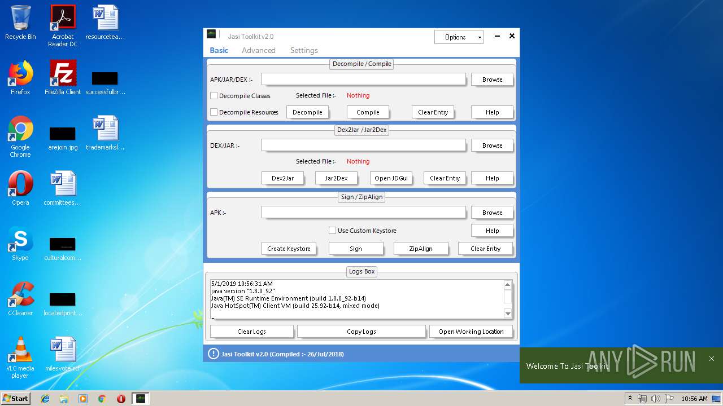Launch Google Chrome desktop shortcut

(20, 136)
